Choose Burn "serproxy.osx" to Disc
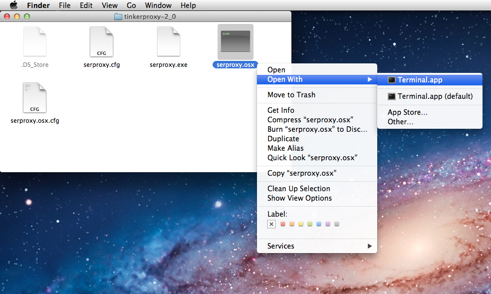Screen dimensions: 491x294 [317, 129]
